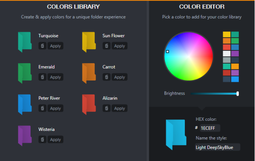Image resolution: width=255 pixels, height=161 pixels.
Task: Apply the Peter River folder color
Action: 55,108
